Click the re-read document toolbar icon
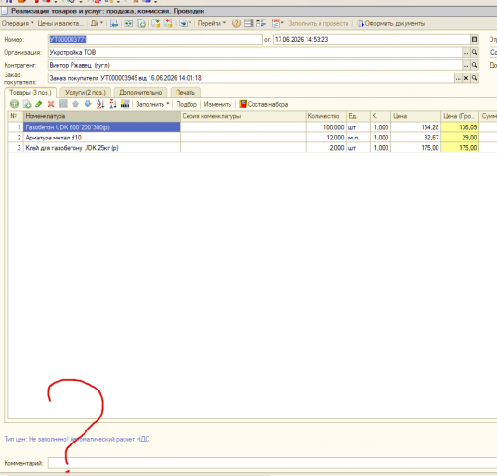The image size is (497, 476). point(129,23)
